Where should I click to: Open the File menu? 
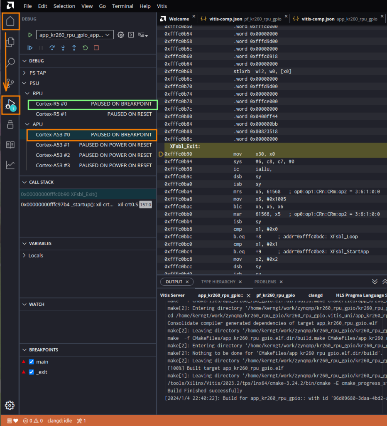[x=28, y=6]
